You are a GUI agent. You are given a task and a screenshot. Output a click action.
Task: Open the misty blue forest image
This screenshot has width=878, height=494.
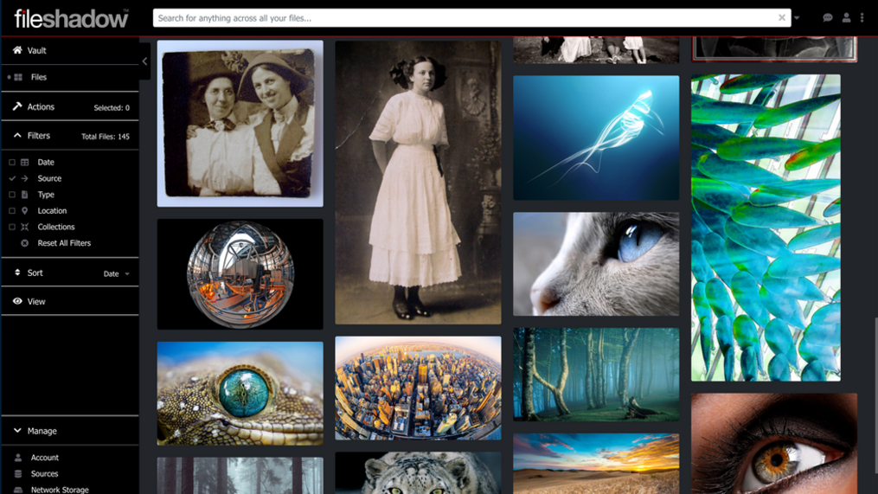point(596,374)
